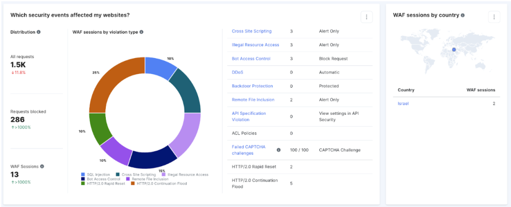Open the Cross Site Scripting link

click(x=252, y=31)
